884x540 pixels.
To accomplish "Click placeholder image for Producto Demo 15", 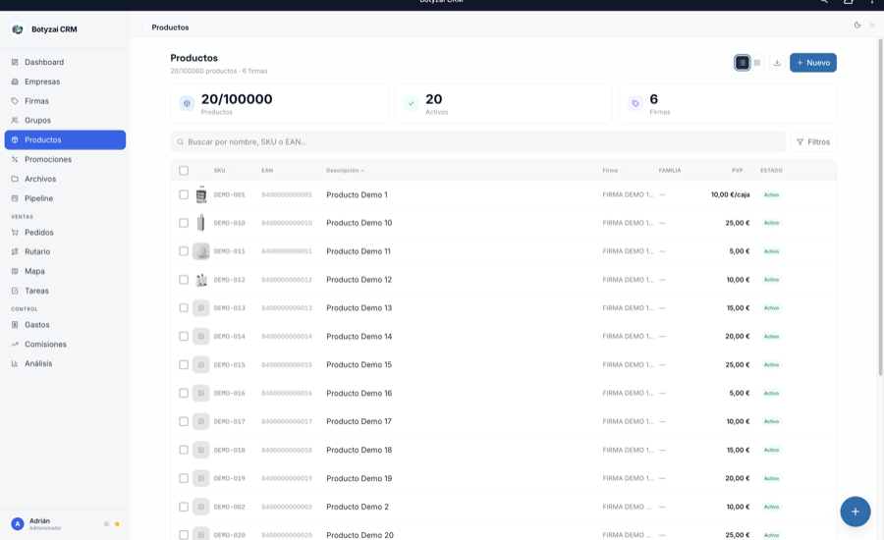I will (x=200, y=364).
